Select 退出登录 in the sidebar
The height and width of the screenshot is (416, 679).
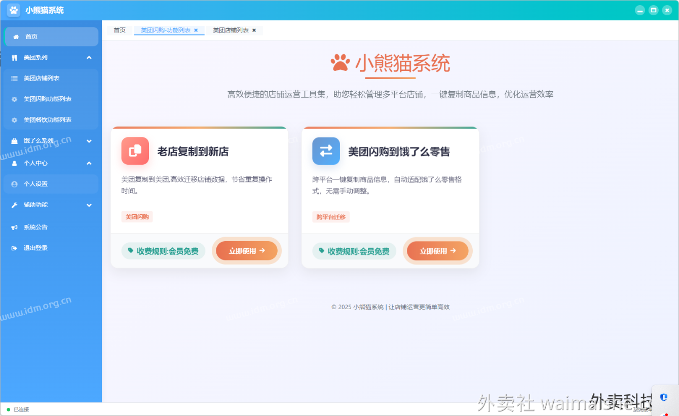pyautogui.click(x=51, y=248)
